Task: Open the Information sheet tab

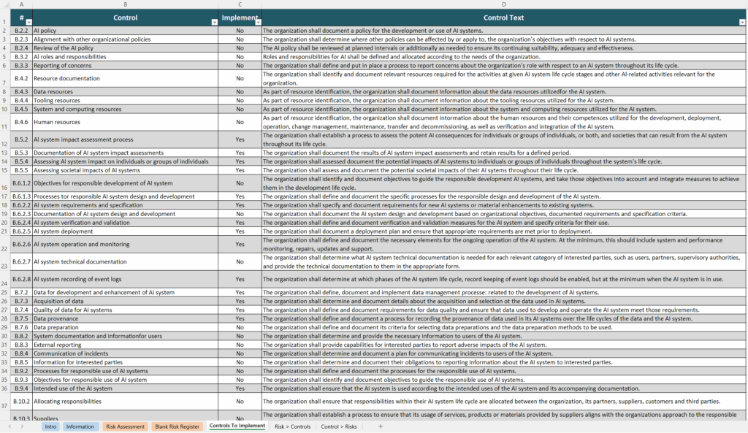Action: (x=80, y=427)
